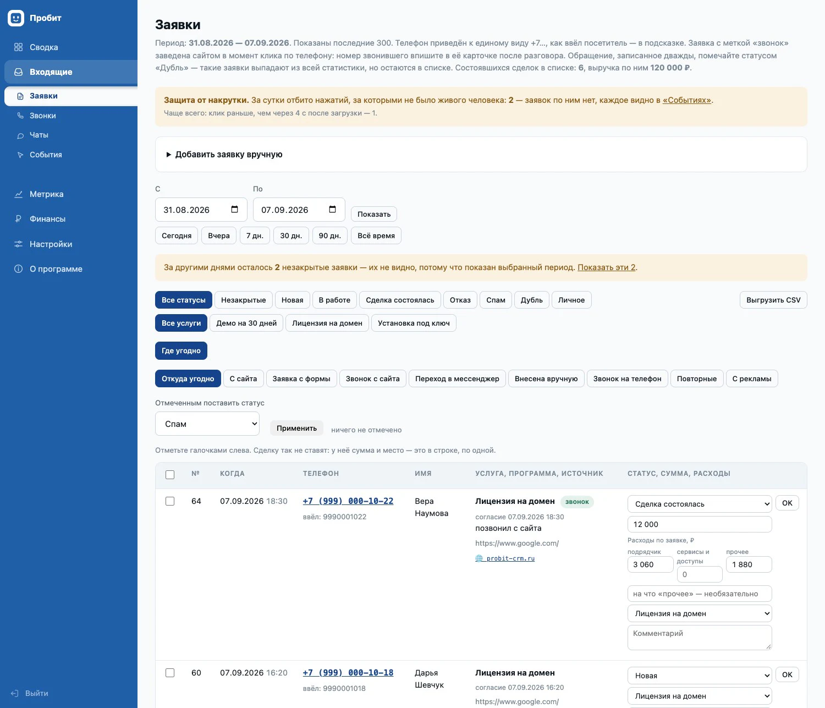Filter by Незакрытые status
Image resolution: width=825 pixels, height=708 pixels.
244,300
